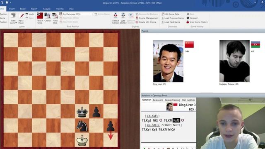
Task: Click Load Previous Game
Action: pyautogui.click(x=173, y=18)
